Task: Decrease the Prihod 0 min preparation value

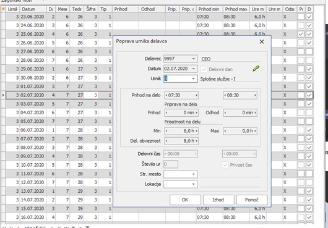Action: coord(166,112)
